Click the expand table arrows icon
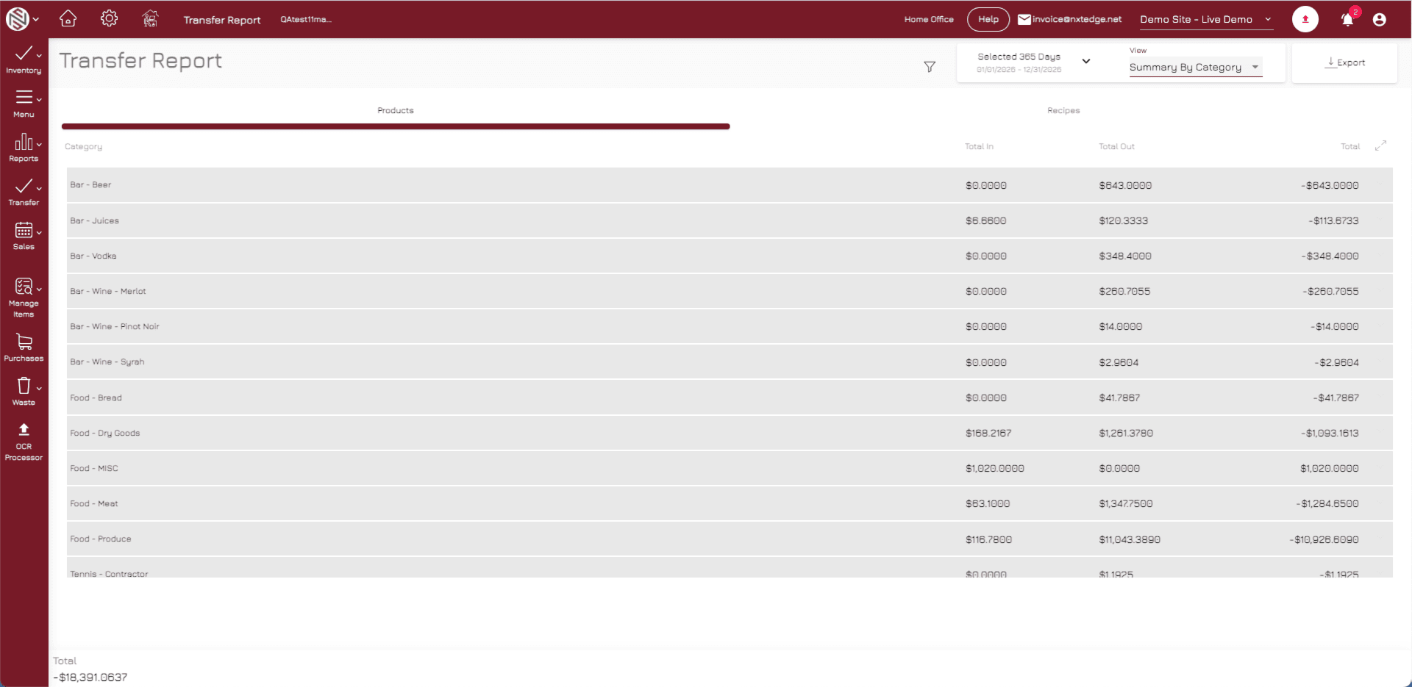 point(1380,145)
